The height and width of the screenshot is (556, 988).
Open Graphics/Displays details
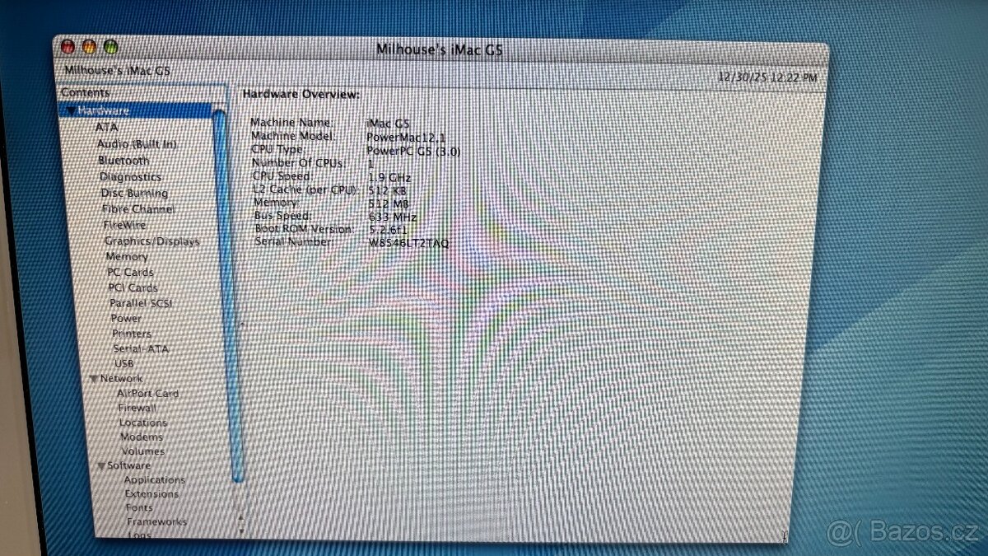[150, 241]
